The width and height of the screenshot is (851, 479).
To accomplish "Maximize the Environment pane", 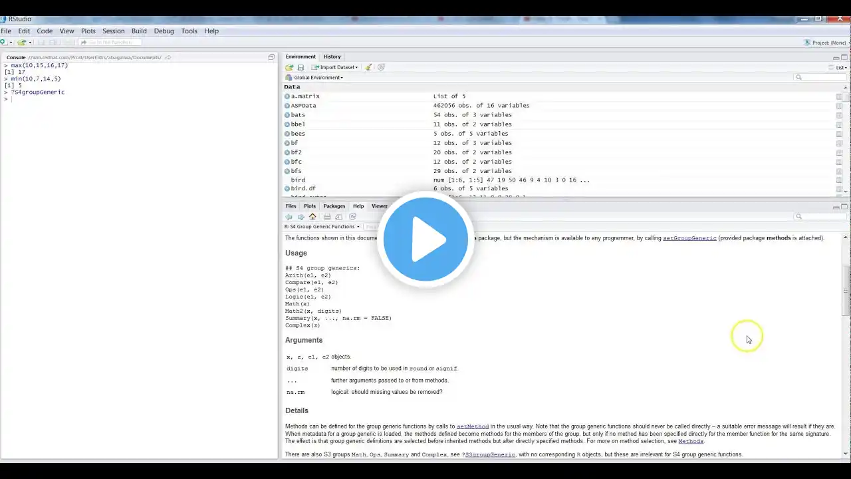I will pyautogui.click(x=845, y=57).
